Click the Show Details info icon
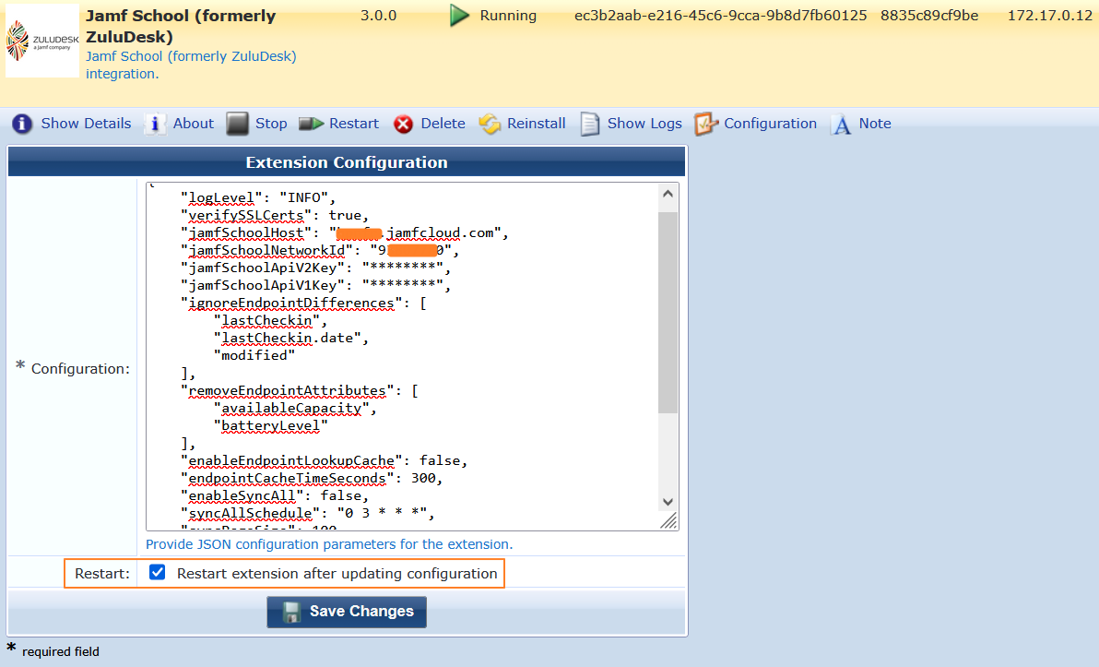The width and height of the screenshot is (1099, 667). [22, 125]
